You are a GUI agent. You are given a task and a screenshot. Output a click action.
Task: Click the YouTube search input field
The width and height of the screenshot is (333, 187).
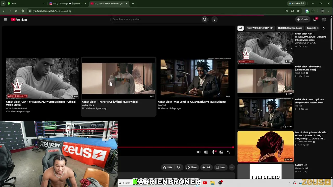(x=156, y=19)
